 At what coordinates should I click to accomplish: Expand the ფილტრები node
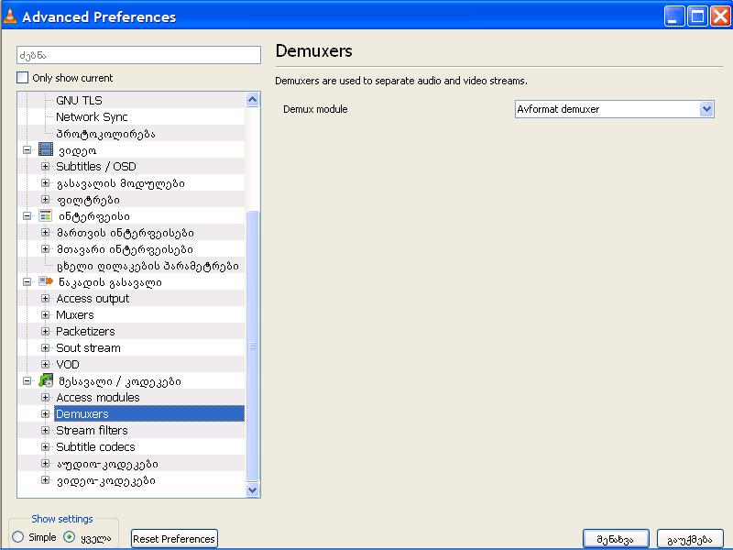pyautogui.click(x=45, y=200)
